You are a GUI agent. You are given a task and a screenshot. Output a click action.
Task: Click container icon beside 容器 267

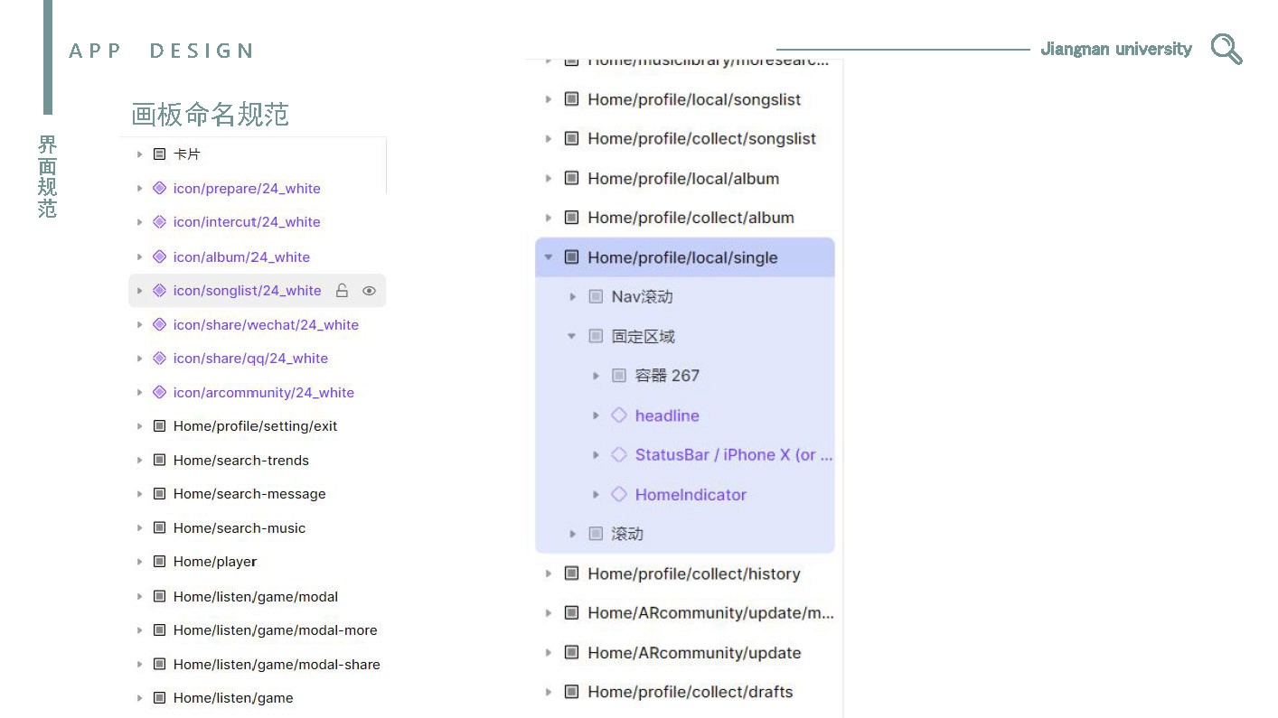pyautogui.click(x=619, y=376)
